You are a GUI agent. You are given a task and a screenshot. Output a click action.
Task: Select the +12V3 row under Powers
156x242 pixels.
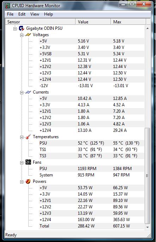[91, 213]
